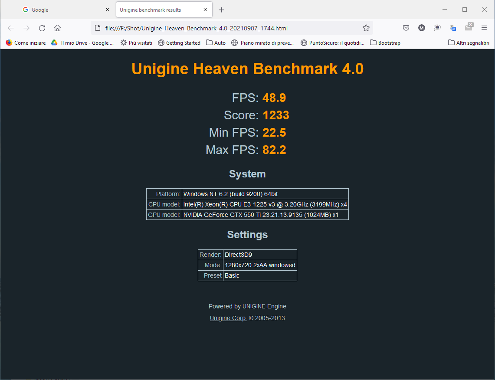The width and height of the screenshot is (495, 380).
Task: Follow the UNIGINE Engine link
Action: pos(264,306)
